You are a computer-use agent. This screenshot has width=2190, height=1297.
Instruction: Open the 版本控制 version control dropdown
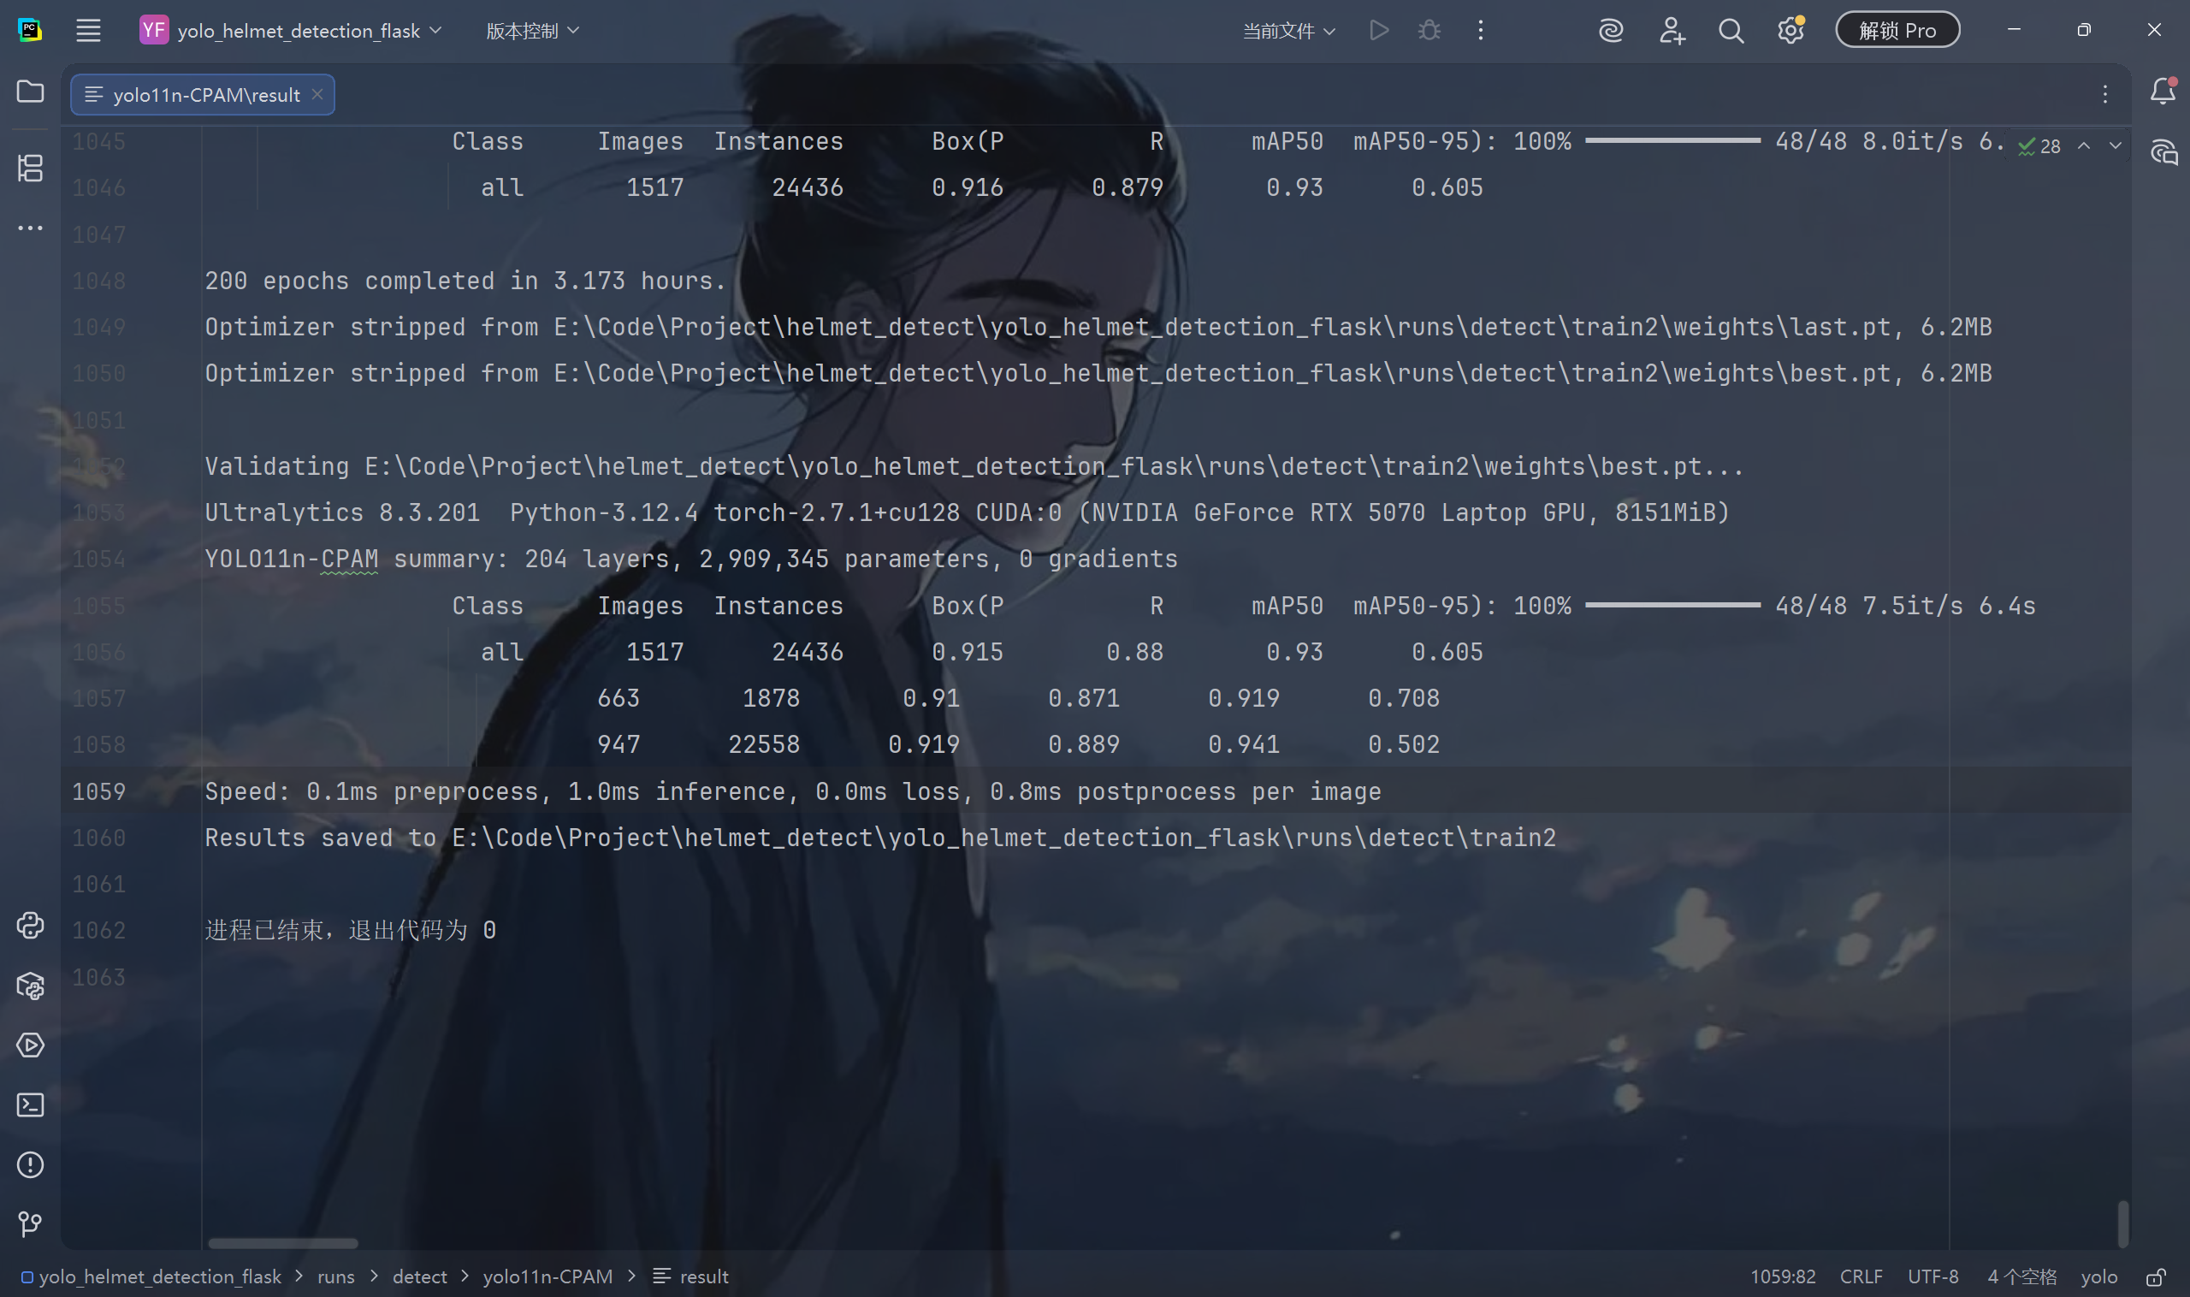(x=532, y=31)
